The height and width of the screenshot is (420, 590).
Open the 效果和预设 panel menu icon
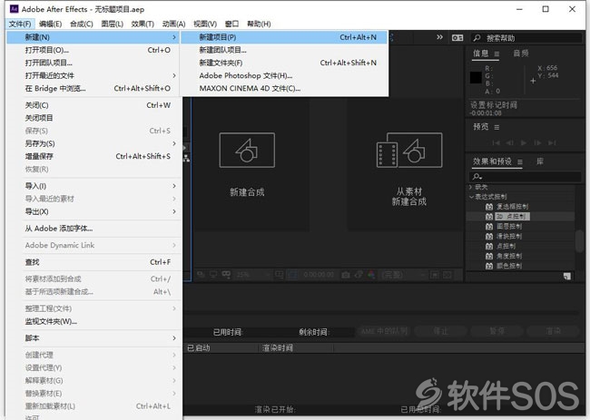520,162
